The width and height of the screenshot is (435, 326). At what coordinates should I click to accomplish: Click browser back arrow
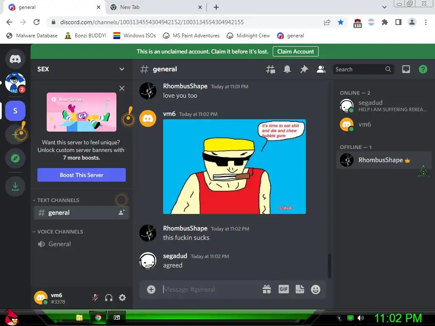tap(9, 22)
